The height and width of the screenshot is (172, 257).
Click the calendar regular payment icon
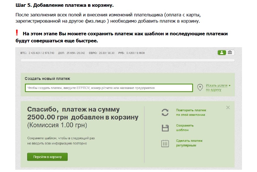165,143
